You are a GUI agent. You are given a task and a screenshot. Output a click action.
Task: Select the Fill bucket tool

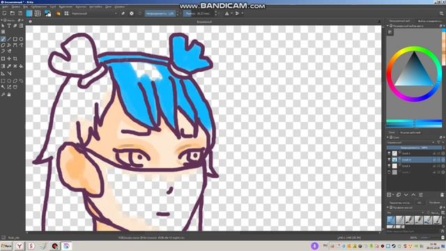(21, 66)
